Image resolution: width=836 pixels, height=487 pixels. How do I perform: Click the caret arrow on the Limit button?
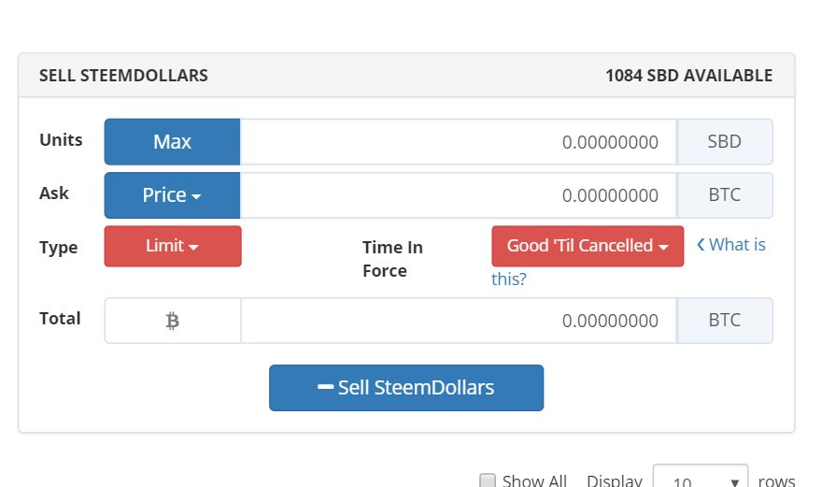pos(193,247)
